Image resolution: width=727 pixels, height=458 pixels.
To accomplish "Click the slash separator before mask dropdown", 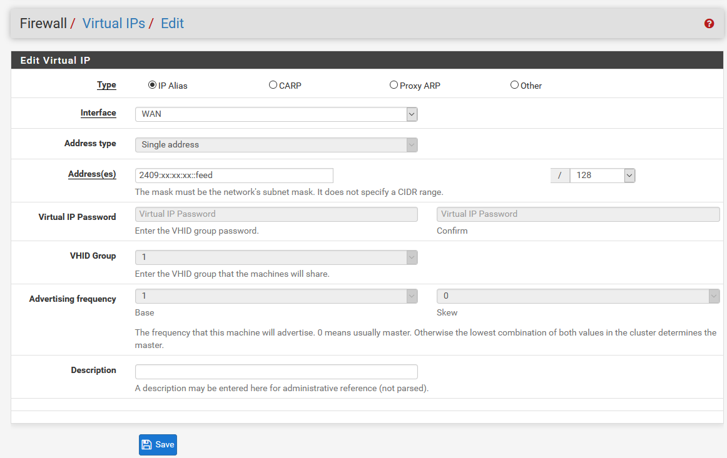I will coord(560,176).
